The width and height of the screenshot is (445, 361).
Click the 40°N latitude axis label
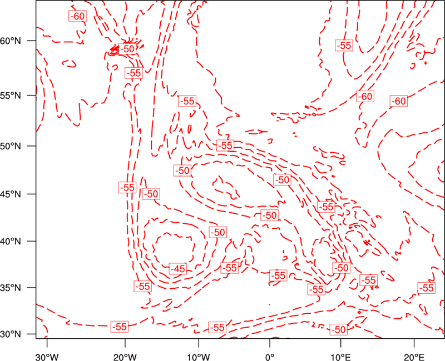pos(11,242)
